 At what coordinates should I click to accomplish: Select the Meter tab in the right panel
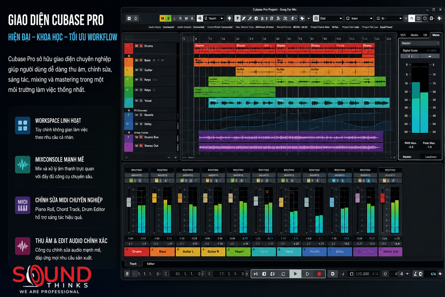(436, 35)
